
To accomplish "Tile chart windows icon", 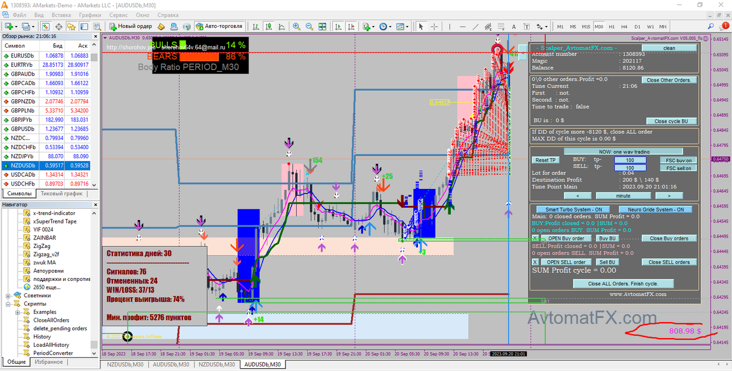I will tap(322, 26).
